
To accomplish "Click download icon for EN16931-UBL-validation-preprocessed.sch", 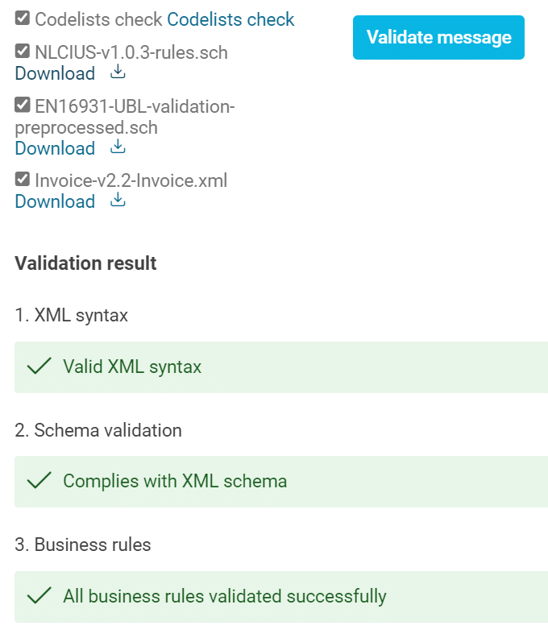I will click(118, 147).
